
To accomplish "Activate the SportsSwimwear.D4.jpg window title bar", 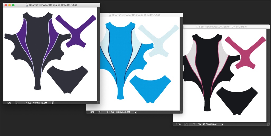I will pos(226,27).
